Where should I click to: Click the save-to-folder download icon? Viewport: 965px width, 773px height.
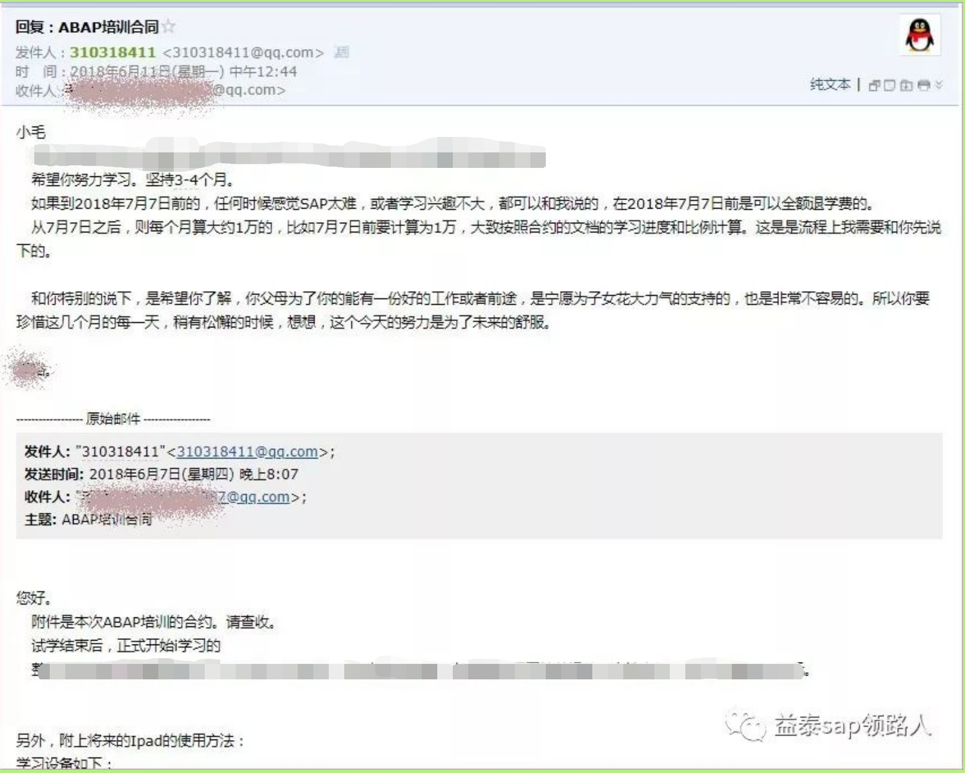coord(907,85)
